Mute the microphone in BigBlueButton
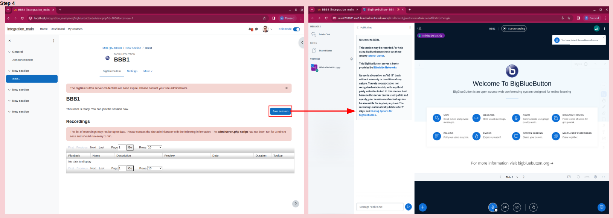Screen dimensions: 613x218 tap(493, 207)
